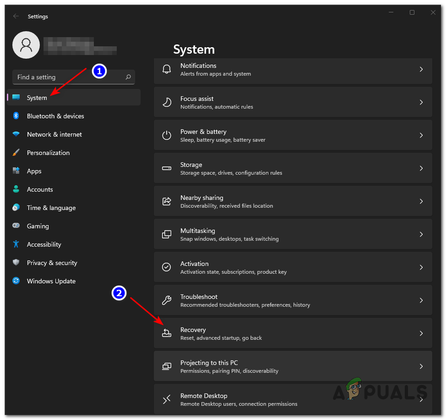Click the search magnifier icon

pyautogui.click(x=128, y=77)
